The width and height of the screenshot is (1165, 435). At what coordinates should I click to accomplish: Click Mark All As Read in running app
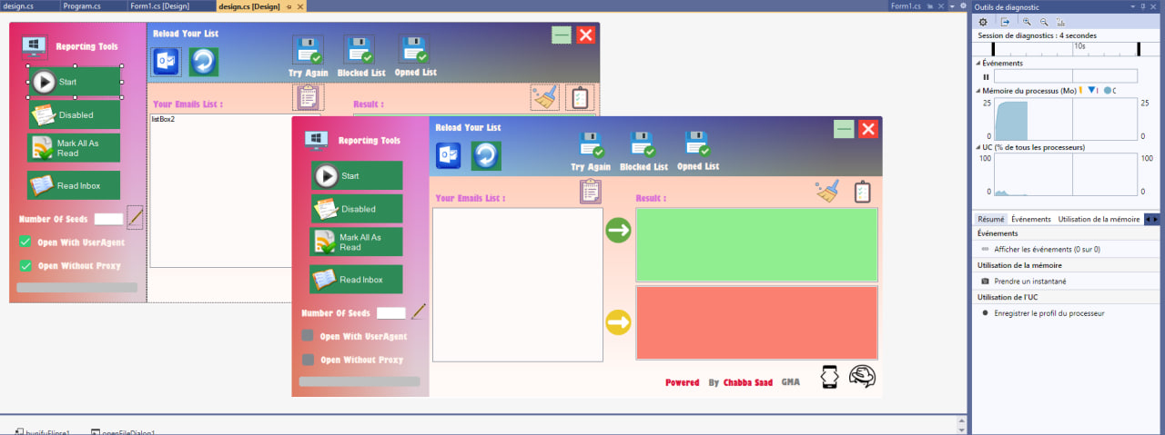357,242
